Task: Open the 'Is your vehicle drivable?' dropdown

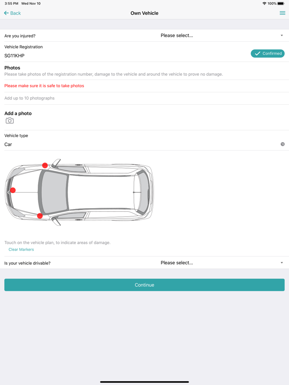Action: 177,263
